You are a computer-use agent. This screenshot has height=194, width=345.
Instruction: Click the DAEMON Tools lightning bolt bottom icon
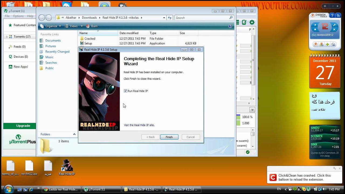click(x=315, y=44)
